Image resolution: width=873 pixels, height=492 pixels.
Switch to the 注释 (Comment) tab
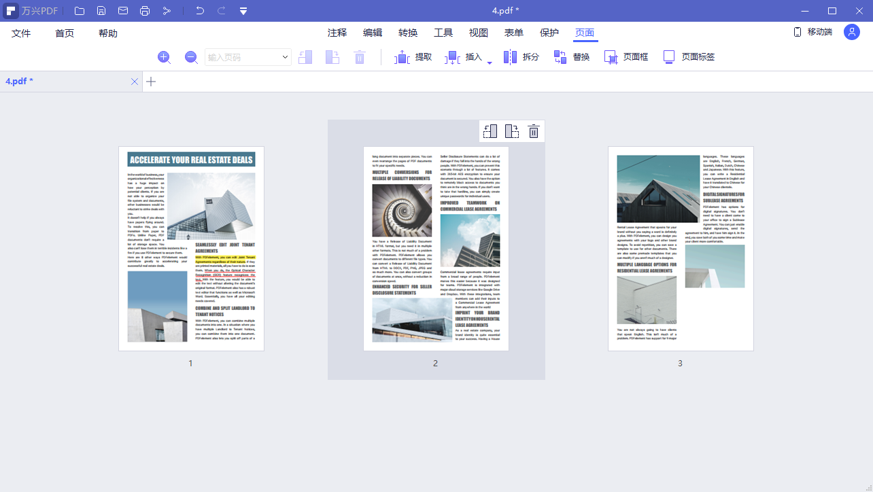[337, 33]
